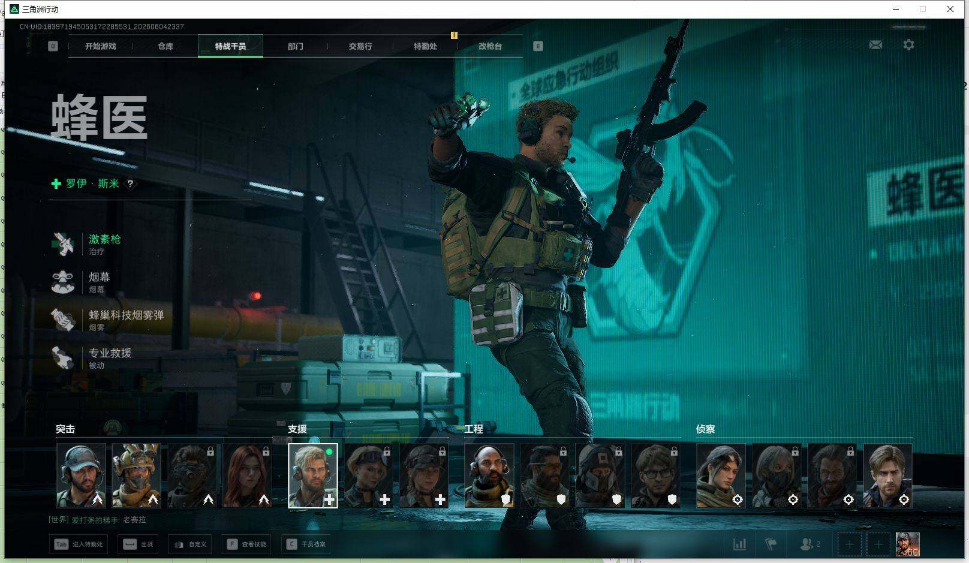Click lock icon on red-haired operator
This screenshot has height=563, width=969.
pos(266,451)
